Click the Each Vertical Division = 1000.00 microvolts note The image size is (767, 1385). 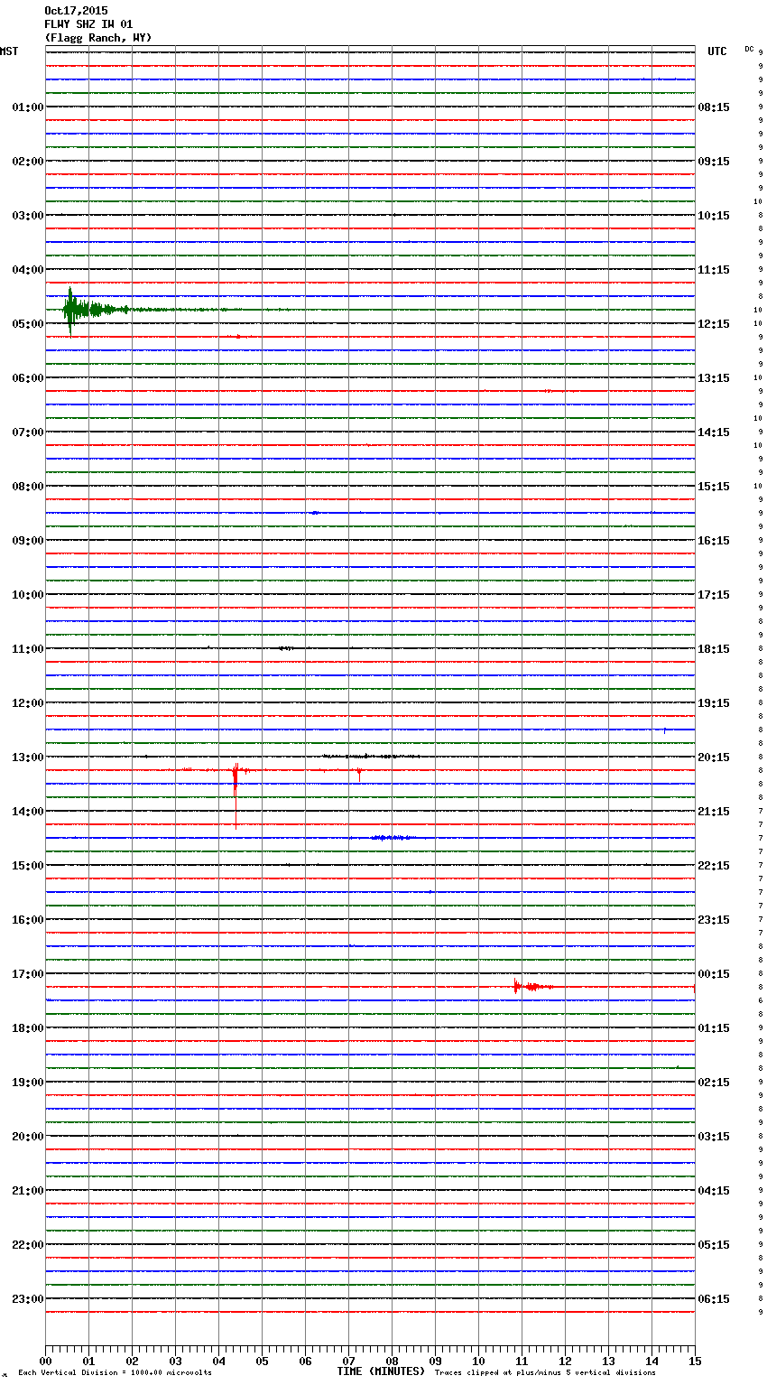[x=115, y=1373]
